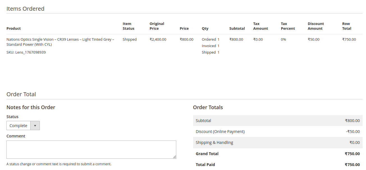Click the Nations Optics Single Vision product name
Viewport: 366px width, 170px height.
pyautogui.click(x=60, y=42)
